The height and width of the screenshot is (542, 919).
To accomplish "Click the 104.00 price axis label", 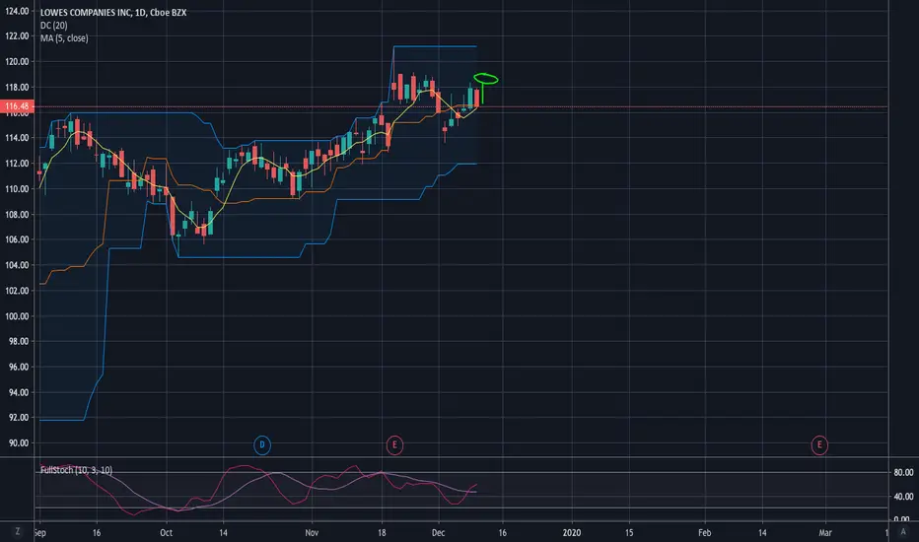I will (x=17, y=265).
